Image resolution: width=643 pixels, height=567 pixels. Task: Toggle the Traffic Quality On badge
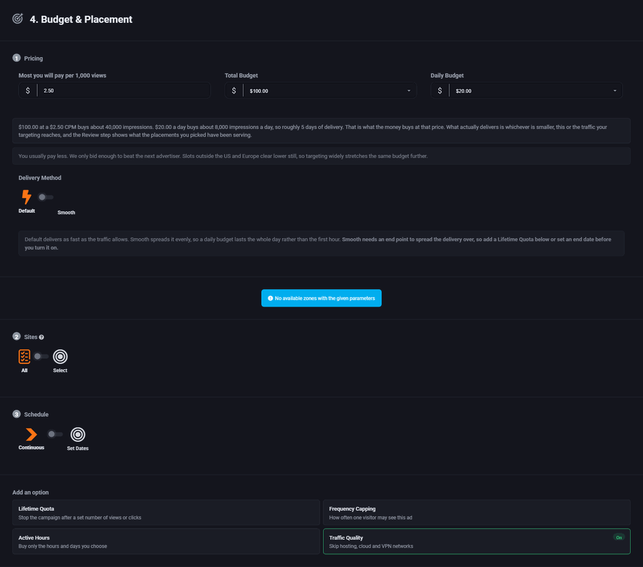point(619,537)
